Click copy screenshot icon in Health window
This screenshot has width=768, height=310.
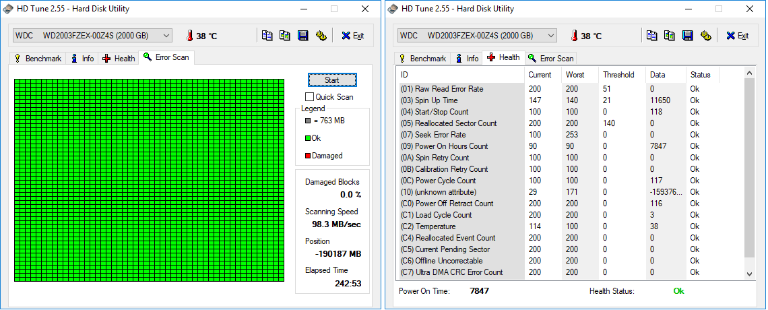point(670,36)
